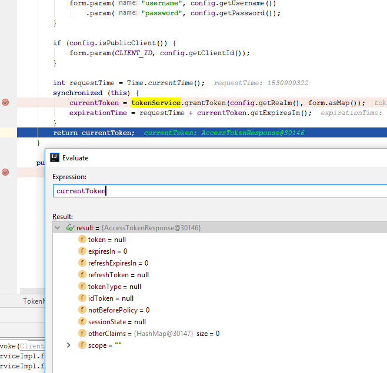
Task: Click the "password" string literal
Action: (x=161, y=13)
